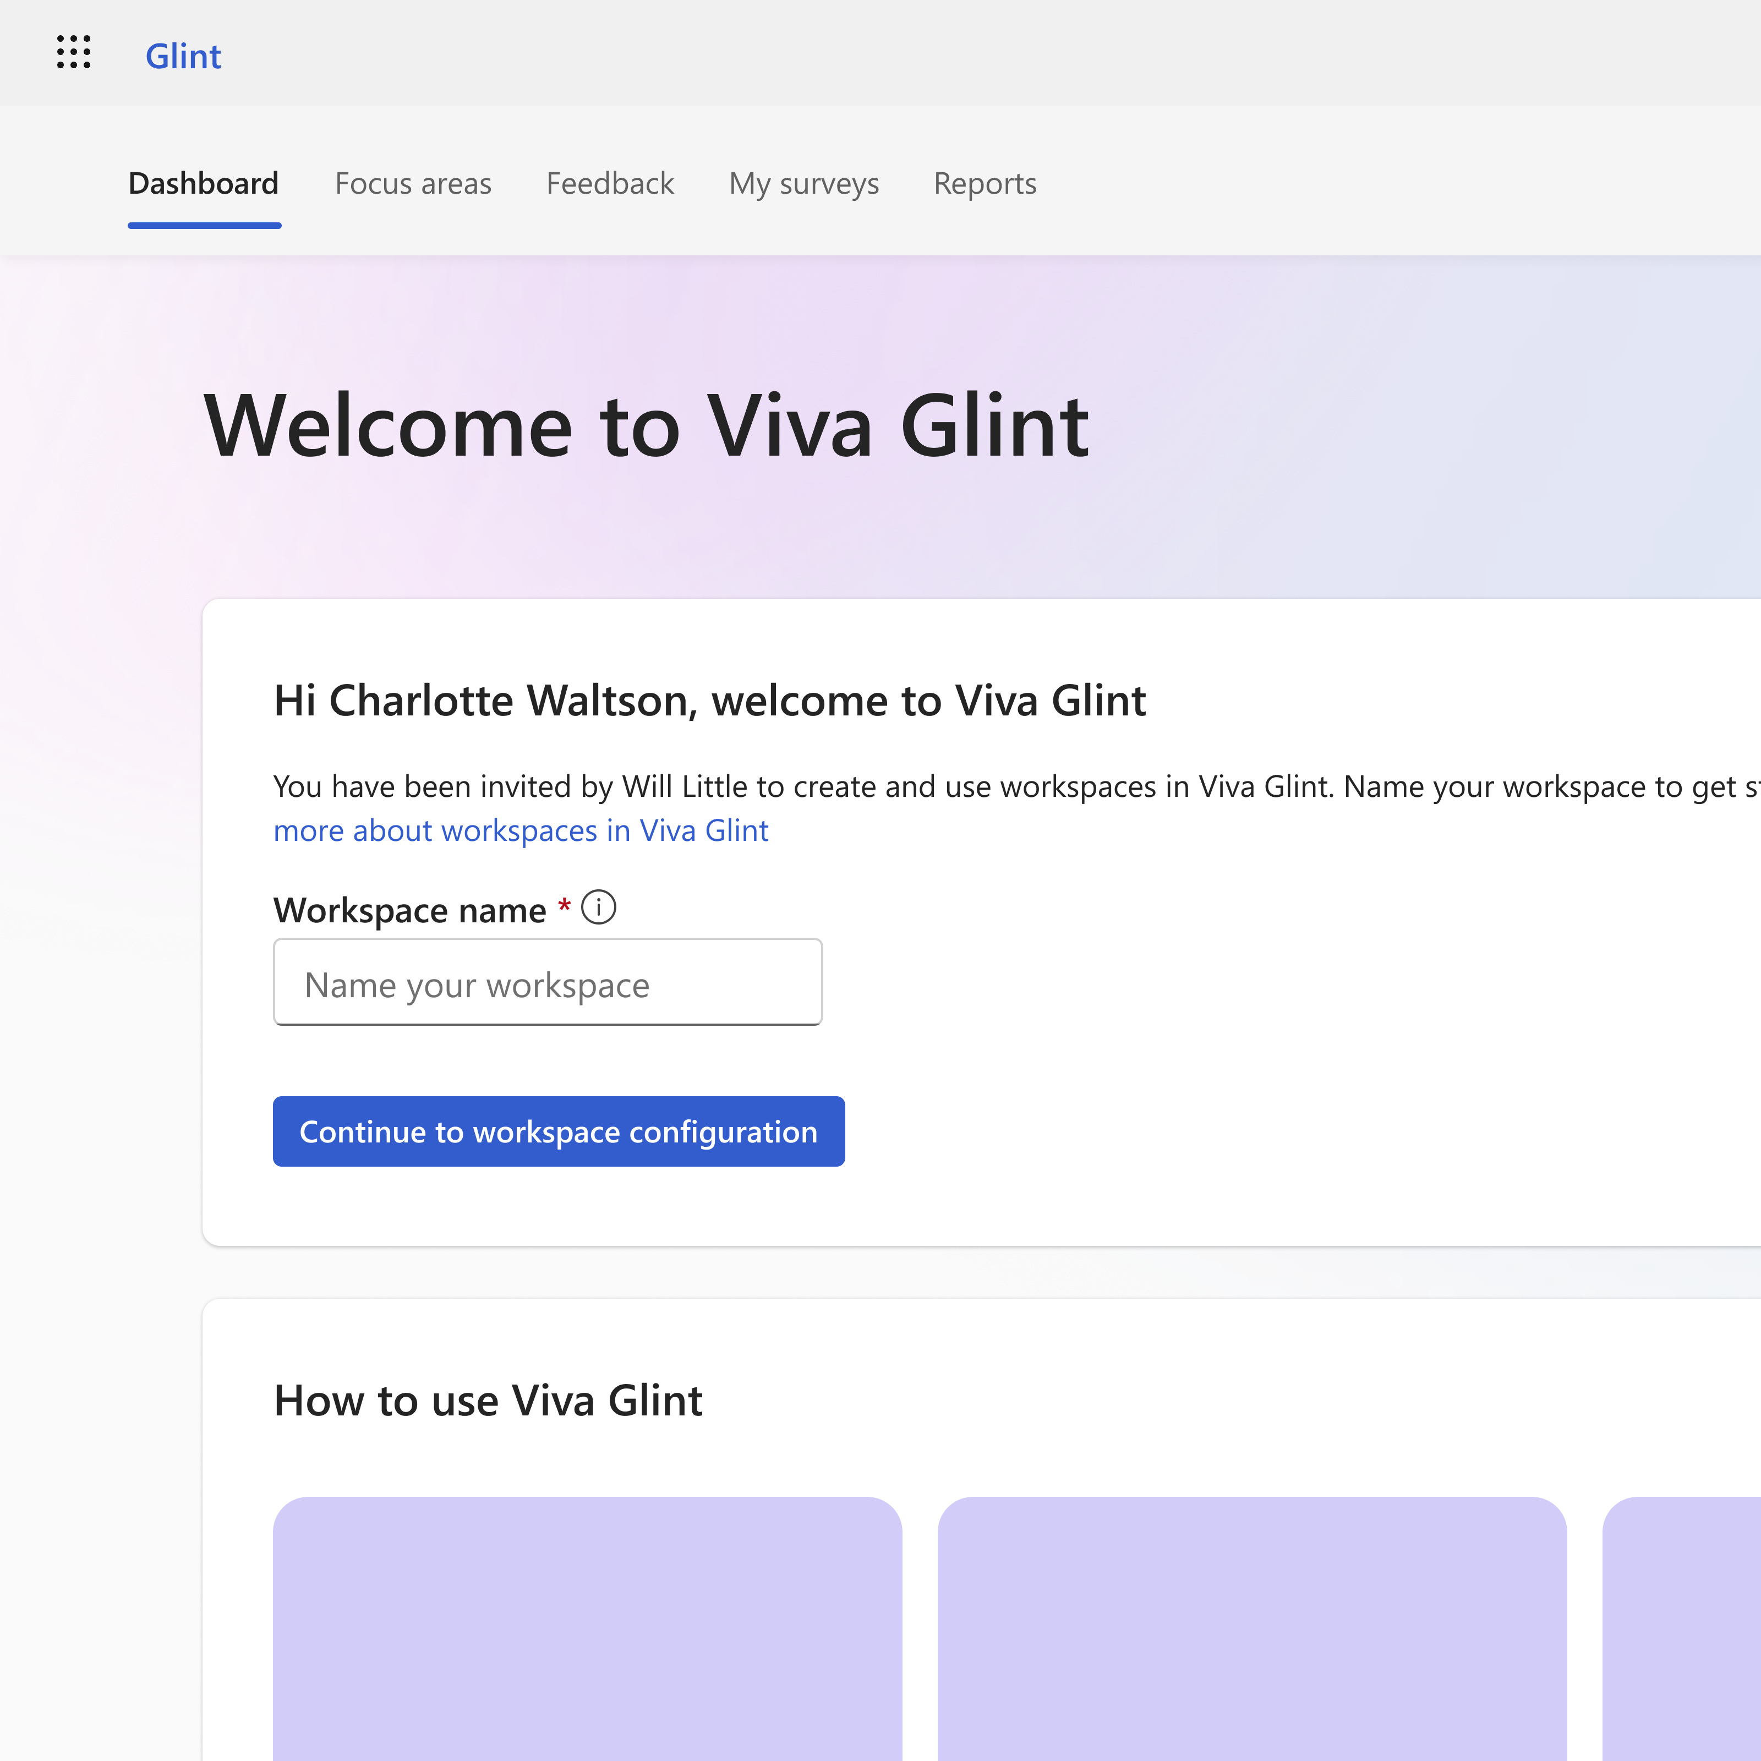Click the Hi Charlotte Waltson welcome heading
Viewport: 1761px width, 1761px height.
[x=710, y=700]
